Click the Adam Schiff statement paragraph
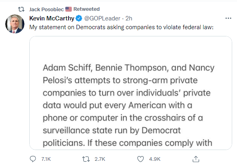This screenshot has height=166, width=237. pos(128,105)
